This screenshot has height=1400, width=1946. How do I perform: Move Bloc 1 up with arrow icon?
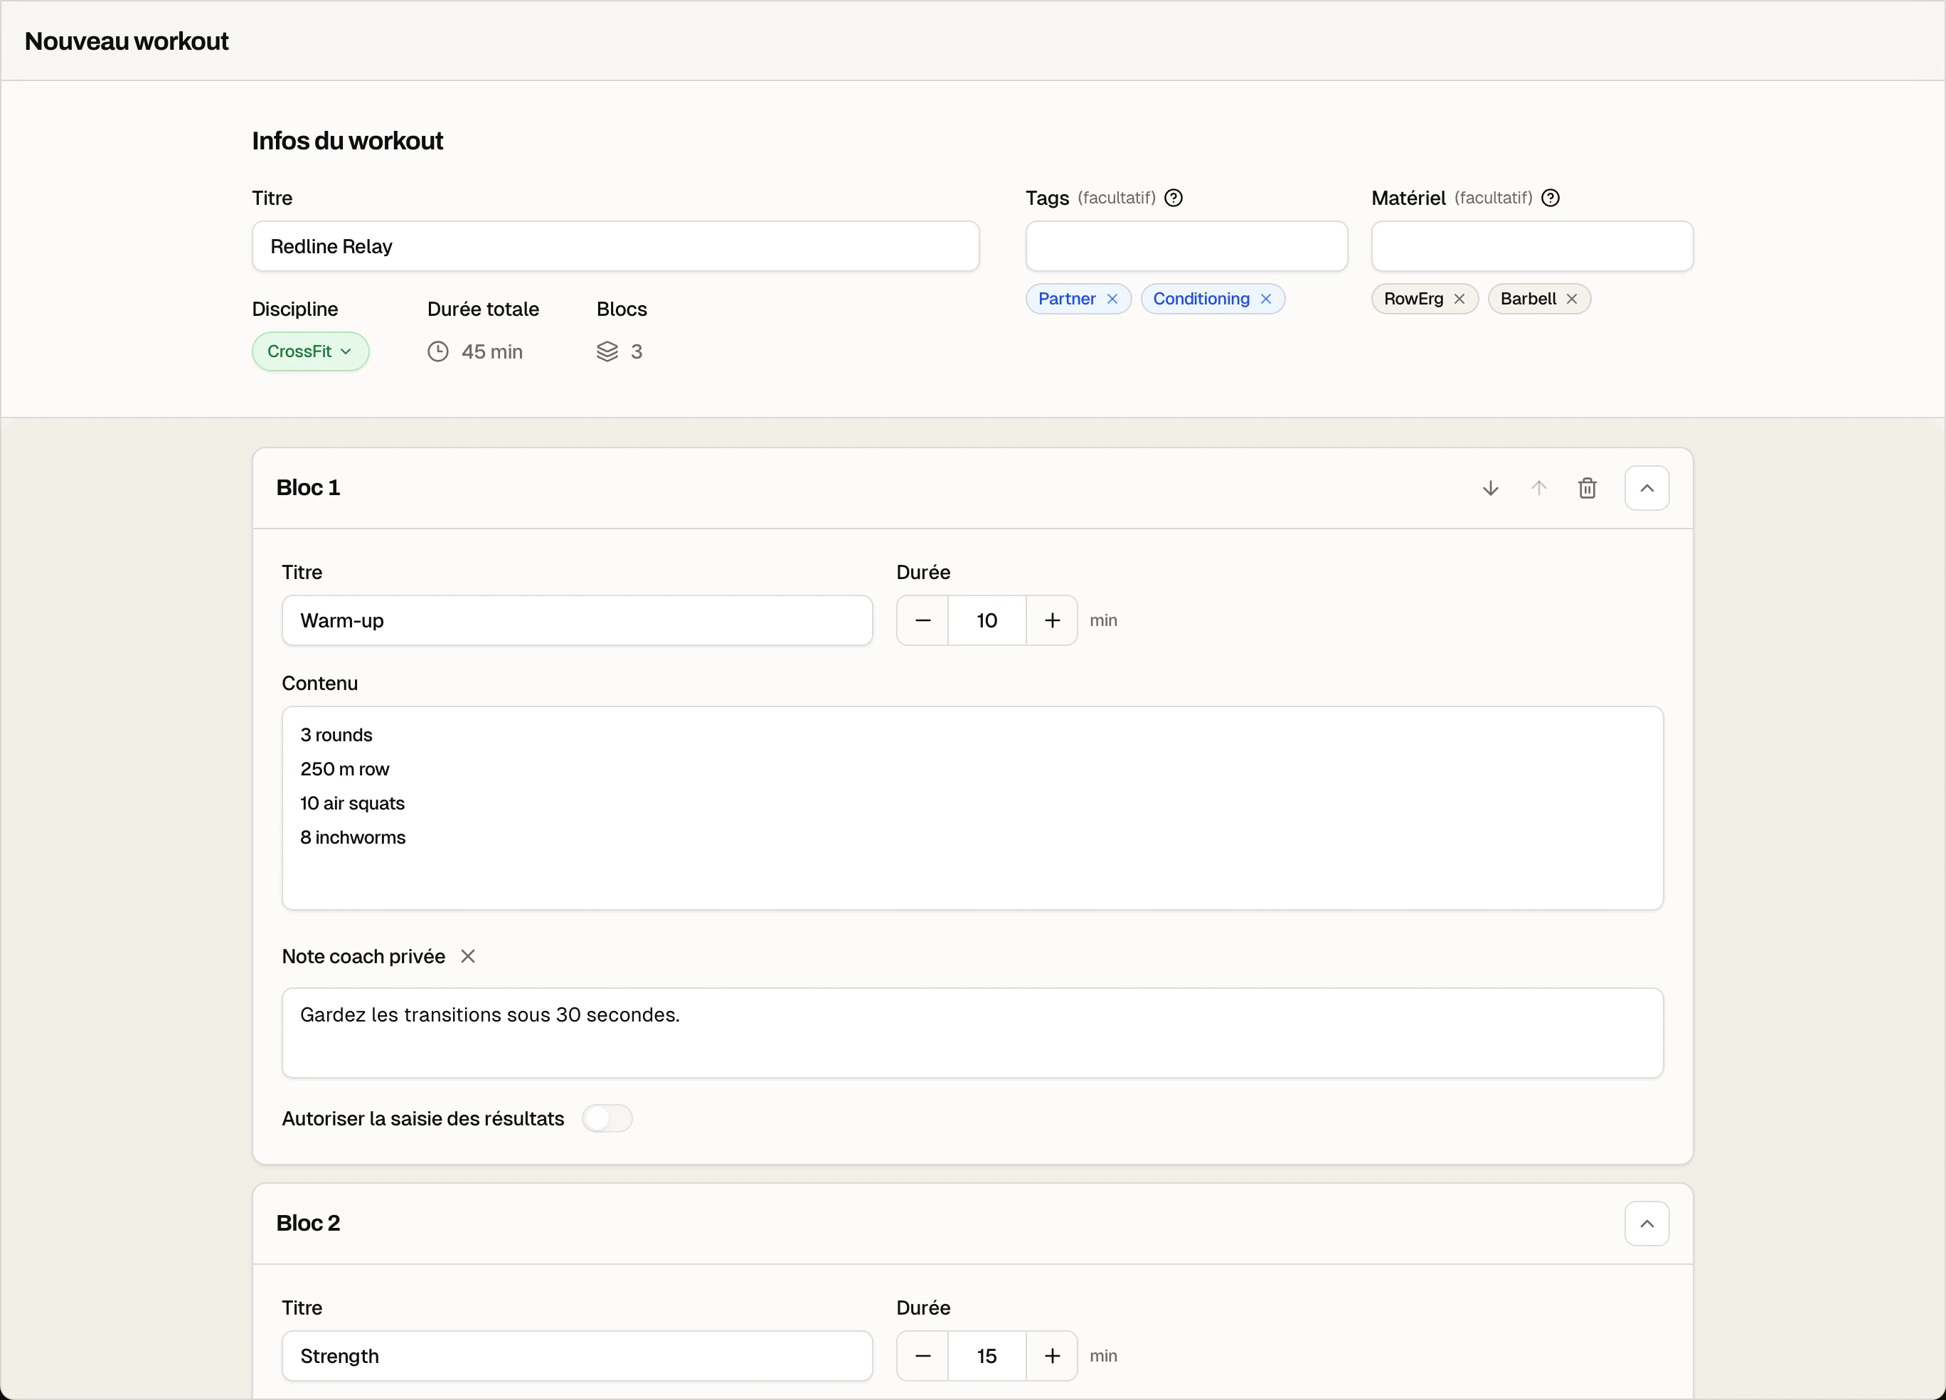(1538, 489)
